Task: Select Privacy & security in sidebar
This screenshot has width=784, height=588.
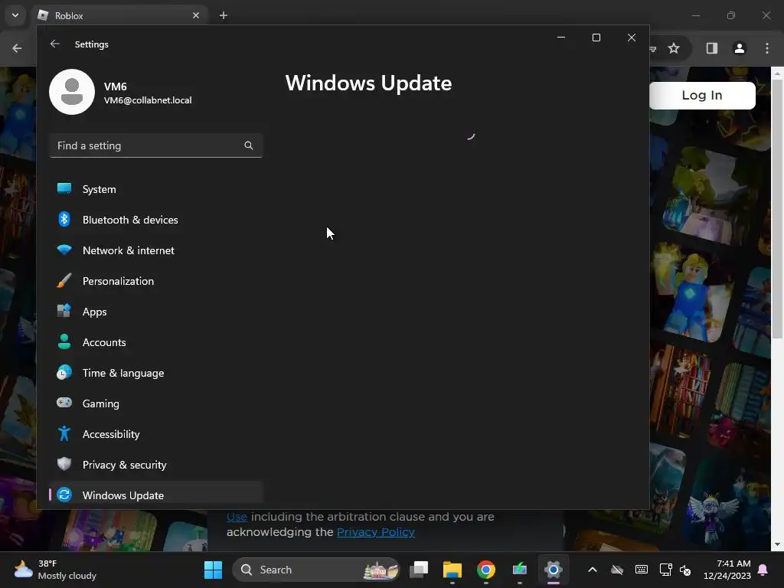Action: (x=156, y=465)
